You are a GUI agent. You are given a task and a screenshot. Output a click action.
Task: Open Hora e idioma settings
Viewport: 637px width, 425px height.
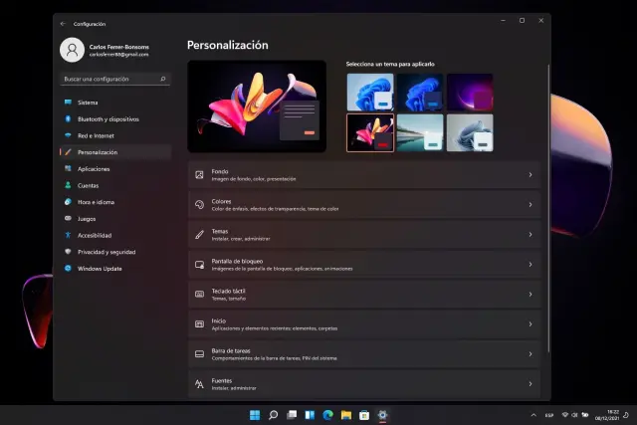coord(95,202)
